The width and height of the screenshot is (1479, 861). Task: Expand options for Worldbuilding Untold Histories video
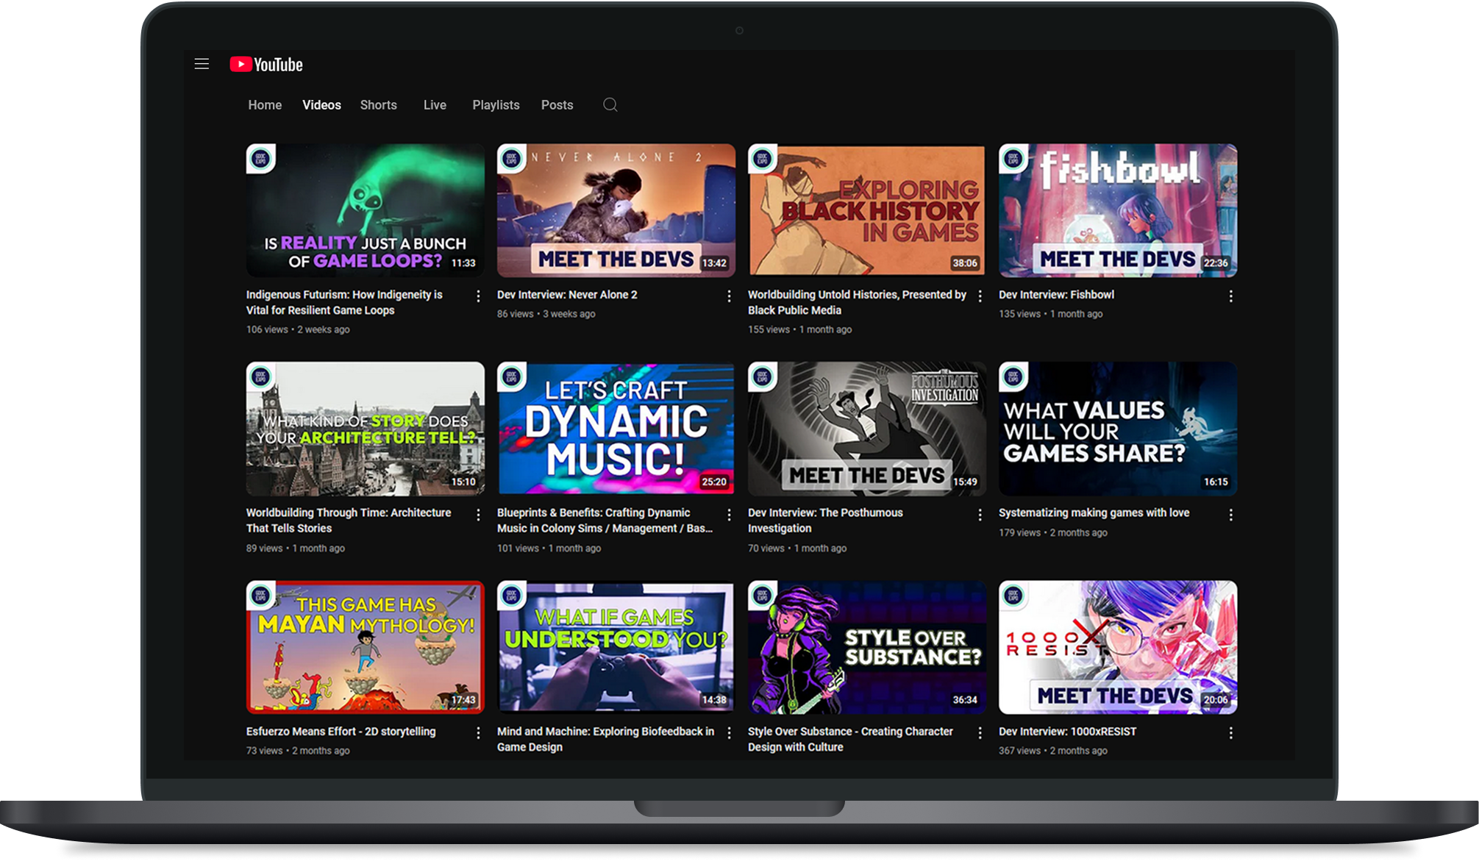[980, 296]
